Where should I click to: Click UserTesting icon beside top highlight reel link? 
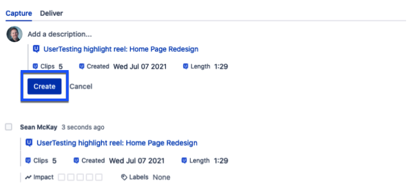pos(36,49)
